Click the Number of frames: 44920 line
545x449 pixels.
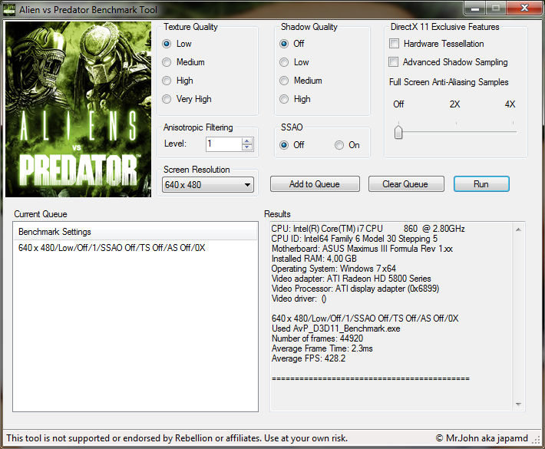point(317,338)
